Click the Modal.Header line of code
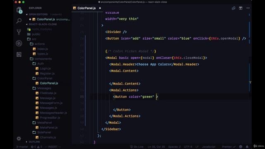Image resolution: width=265 pixels, height=149 pixels. pos(154,65)
